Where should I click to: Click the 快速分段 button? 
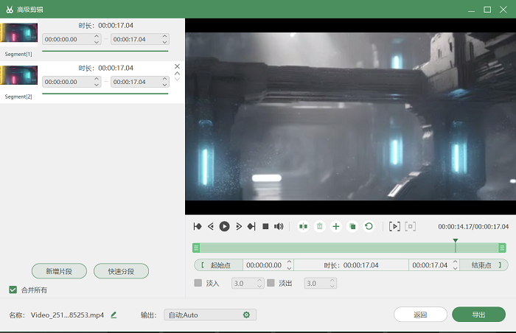pos(121,271)
